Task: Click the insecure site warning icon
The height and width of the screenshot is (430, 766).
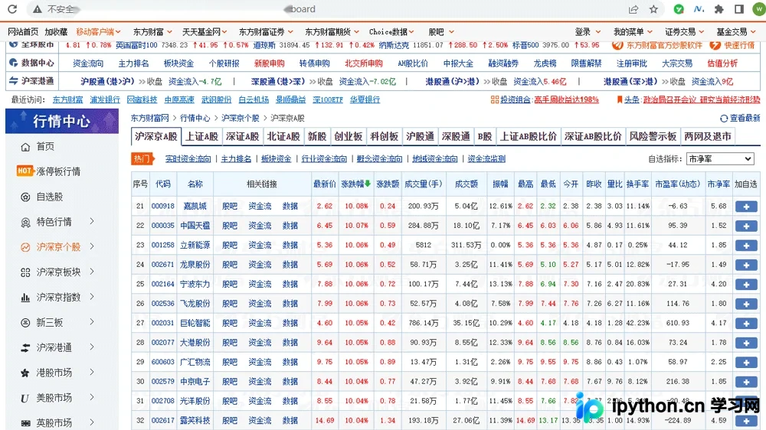Action: coord(37,8)
